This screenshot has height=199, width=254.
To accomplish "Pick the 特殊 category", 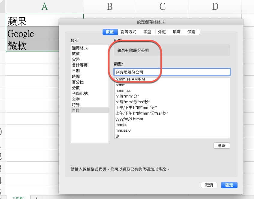I will 90,105.
